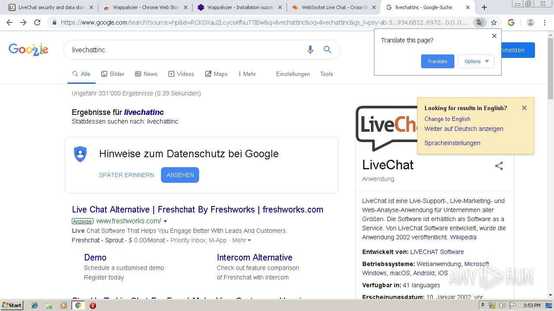Screen dimensions: 554x311
Task: Open the media player taskbar icon
Action: click(64, 305)
